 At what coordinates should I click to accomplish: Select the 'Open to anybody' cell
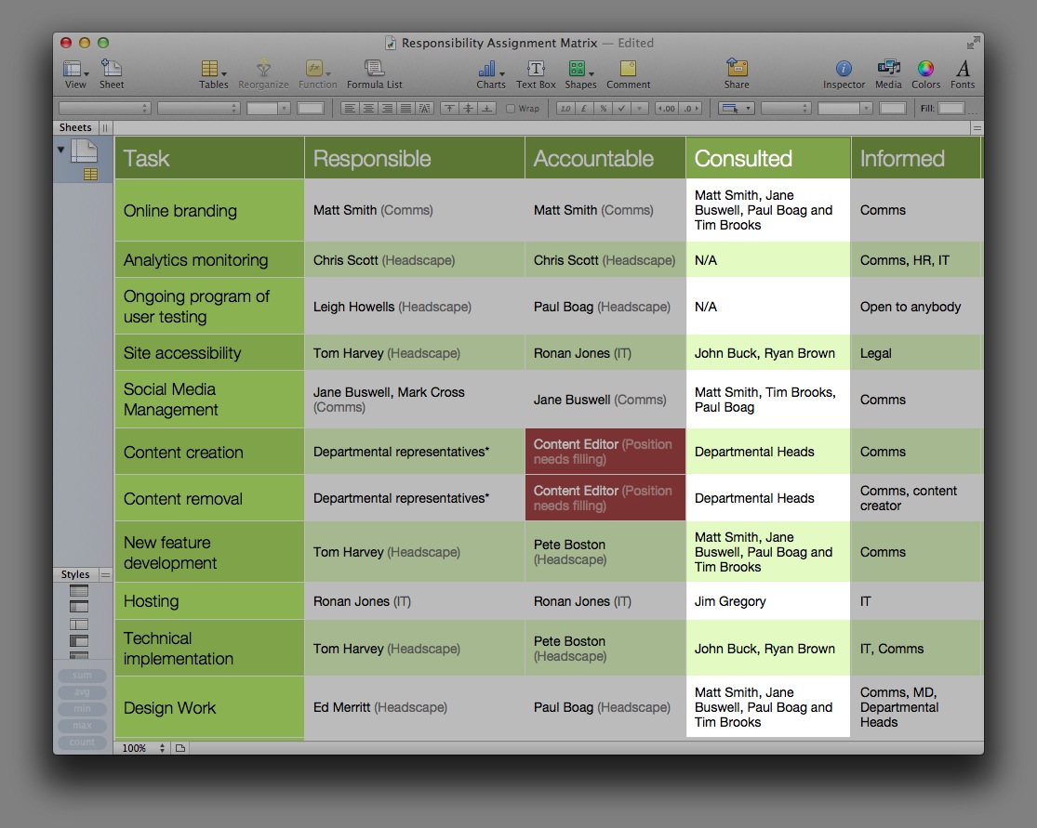(x=917, y=307)
